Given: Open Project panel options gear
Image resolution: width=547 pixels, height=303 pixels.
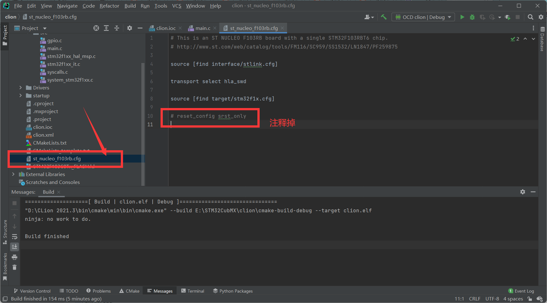Looking at the screenshot, I should (x=130, y=28).
